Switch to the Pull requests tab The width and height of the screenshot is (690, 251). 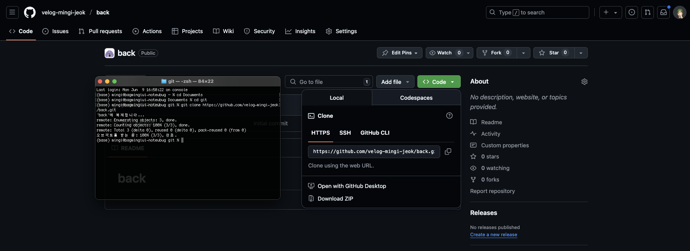coord(100,31)
